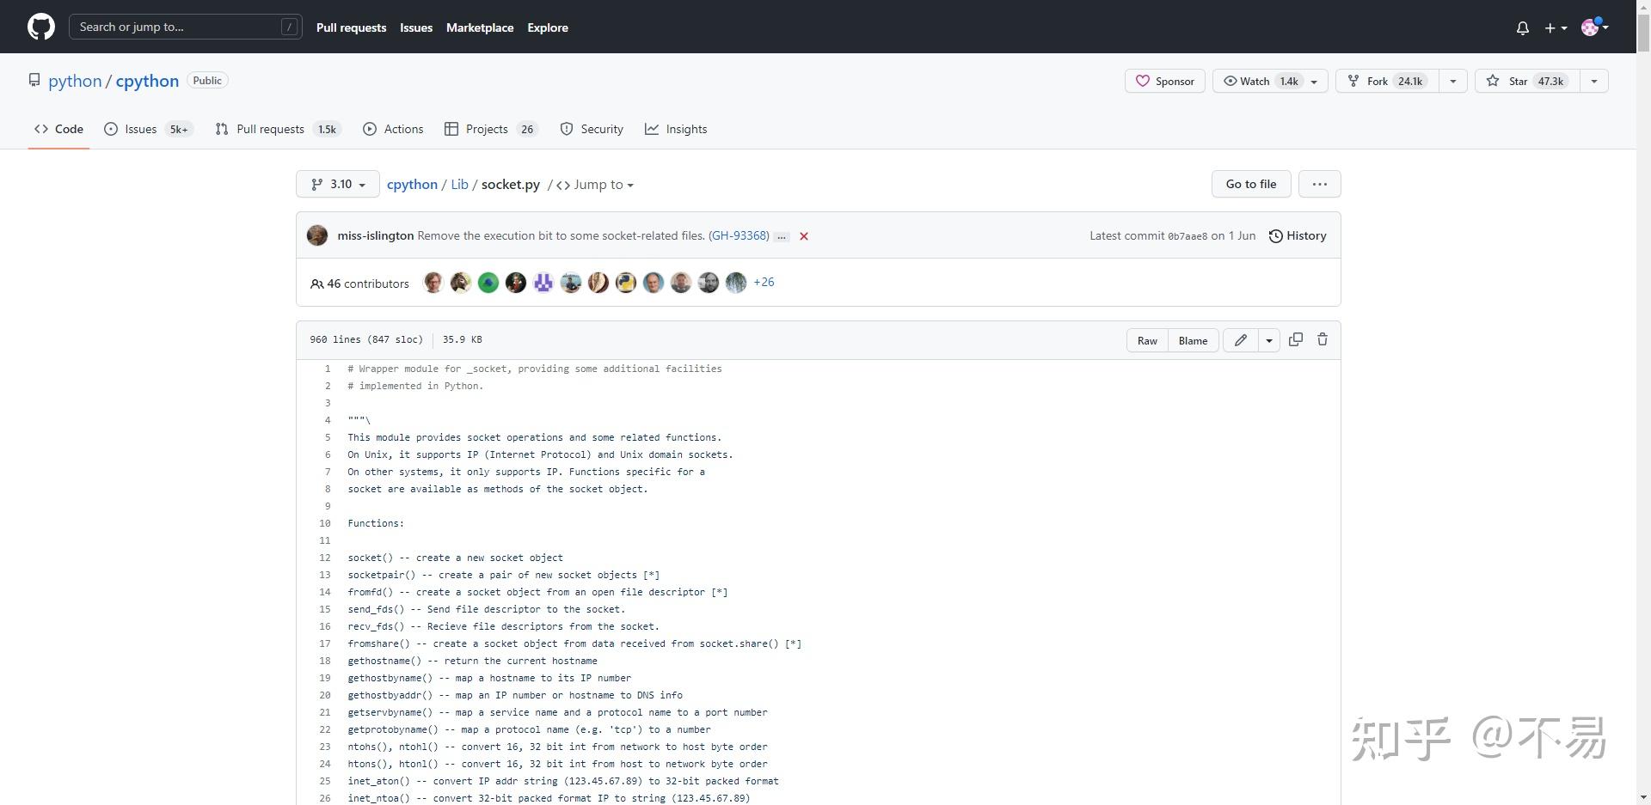Open the Watch notifications dropdown
This screenshot has height=805, width=1651.
point(1270,81)
